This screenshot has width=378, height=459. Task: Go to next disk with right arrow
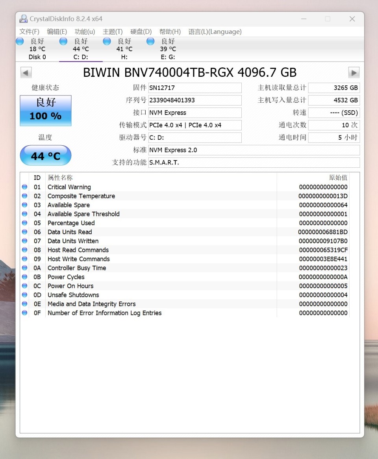[354, 72]
